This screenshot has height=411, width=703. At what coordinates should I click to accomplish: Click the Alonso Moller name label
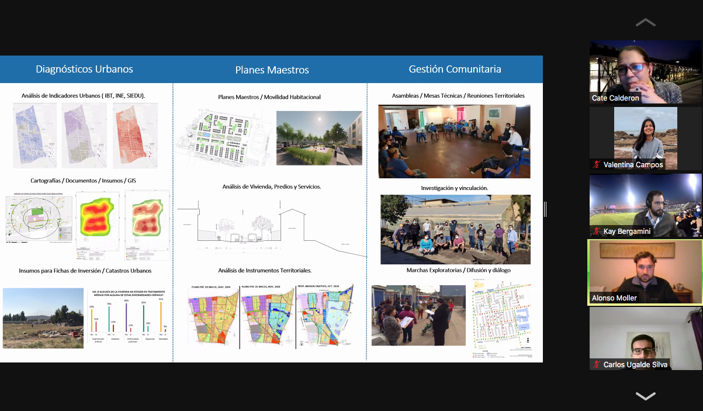[x=614, y=298]
